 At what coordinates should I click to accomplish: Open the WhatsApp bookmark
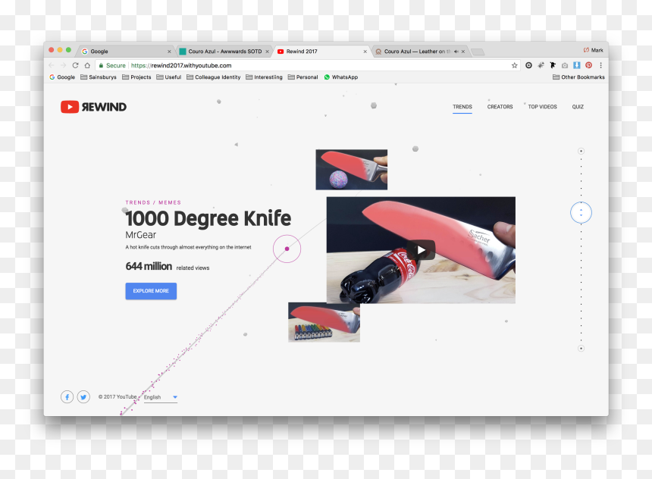pos(341,77)
